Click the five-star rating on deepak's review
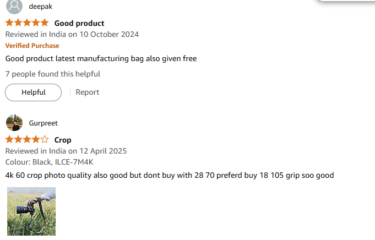 27,23
